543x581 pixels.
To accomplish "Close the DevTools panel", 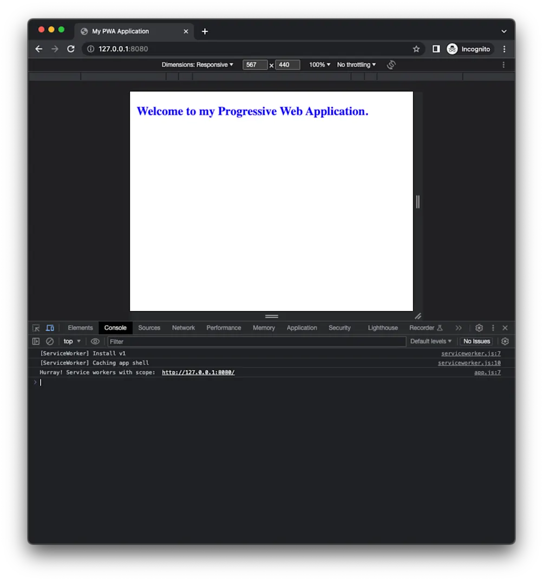I will pyautogui.click(x=505, y=328).
